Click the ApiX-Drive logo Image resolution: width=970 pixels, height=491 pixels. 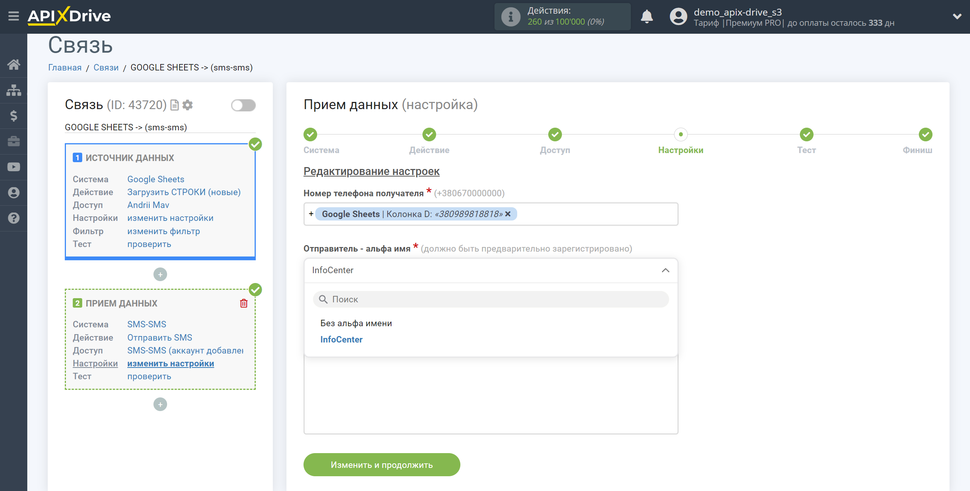pyautogui.click(x=69, y=16)
